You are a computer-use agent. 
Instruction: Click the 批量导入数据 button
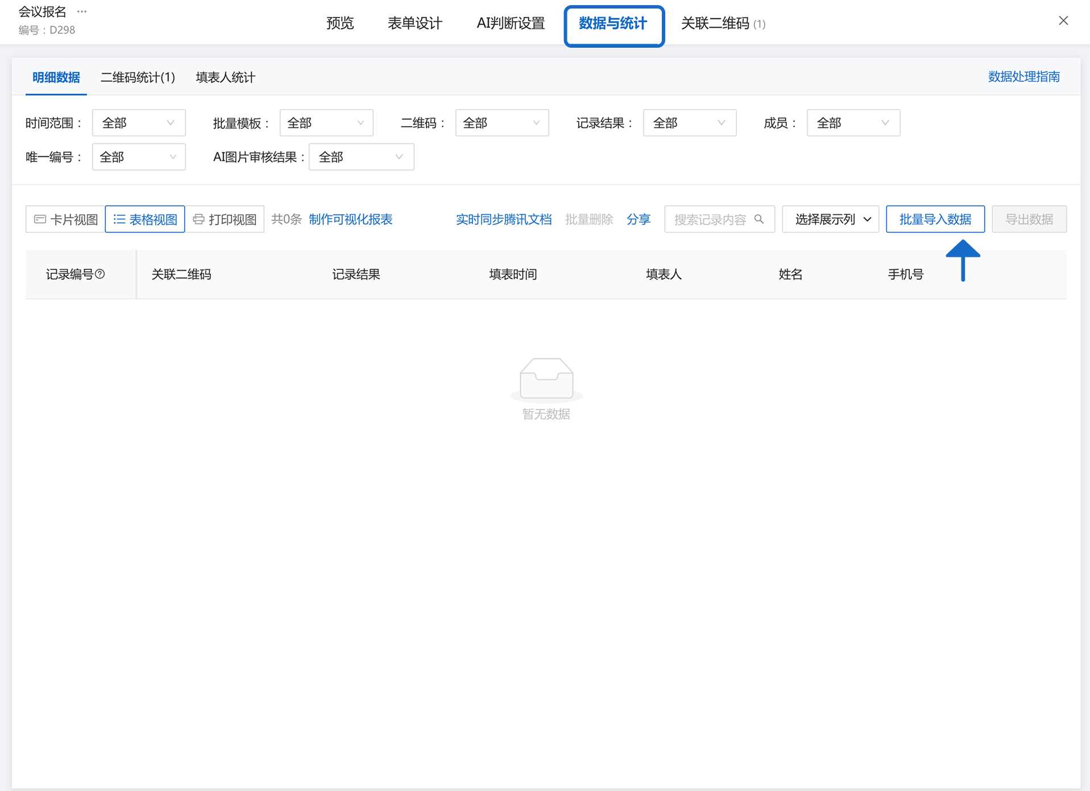[935, 219]
